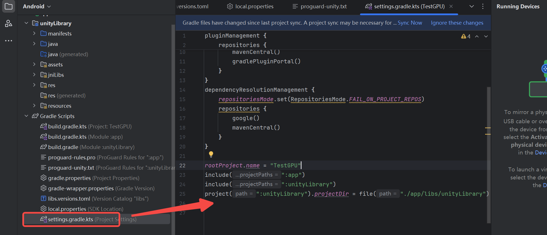Expand the manifests folder
547x235 pixels.
(34, 33)
